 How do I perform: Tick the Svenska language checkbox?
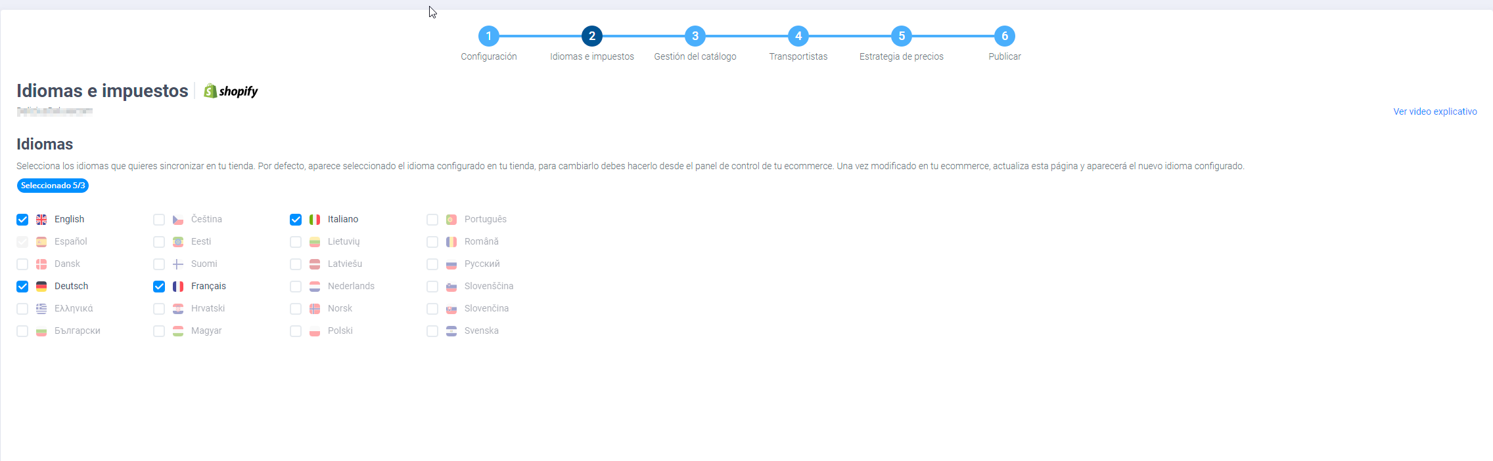(432, 331)
